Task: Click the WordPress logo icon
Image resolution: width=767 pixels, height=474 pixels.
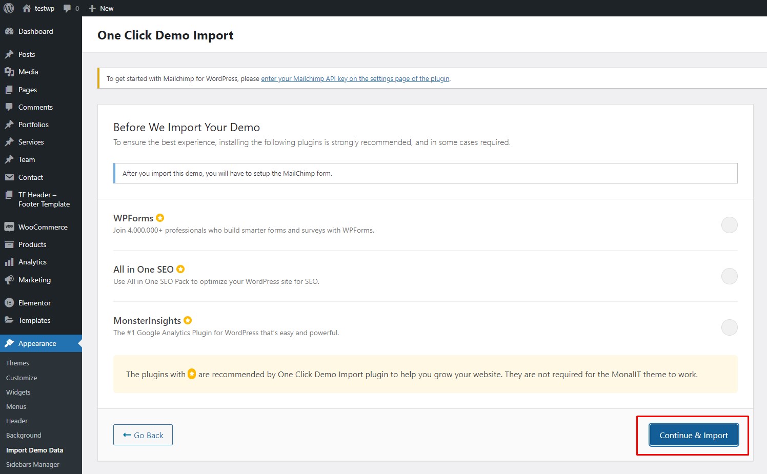Action: pos(9,8)
